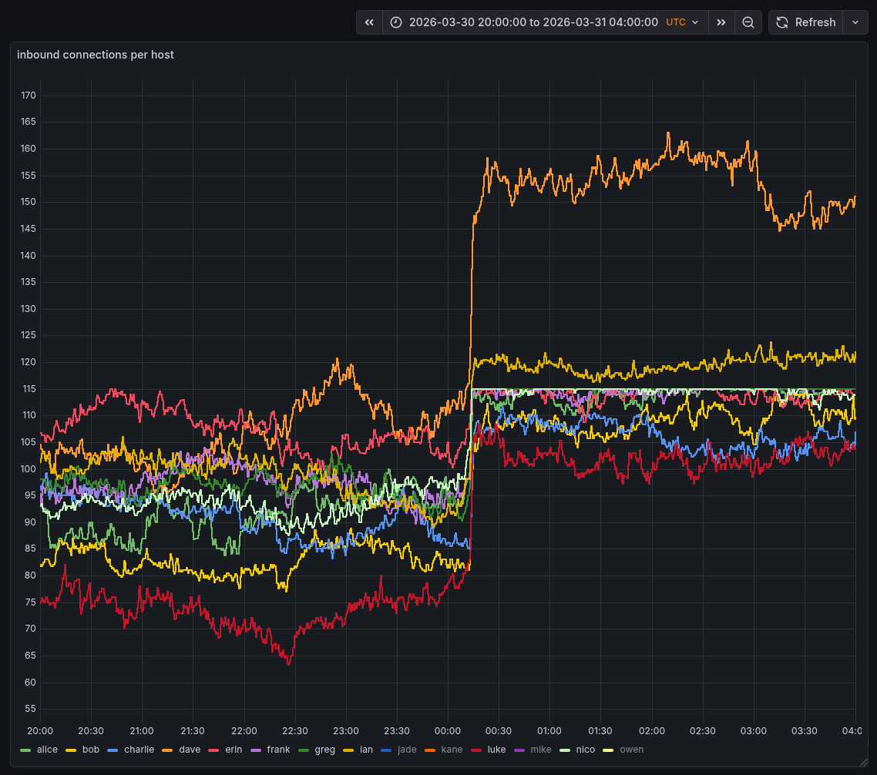This screenshot has width=877, height=775.
Task: Click the 00:00 tick on the time axis
Action: pyautogui.click(x=448, y=730)
